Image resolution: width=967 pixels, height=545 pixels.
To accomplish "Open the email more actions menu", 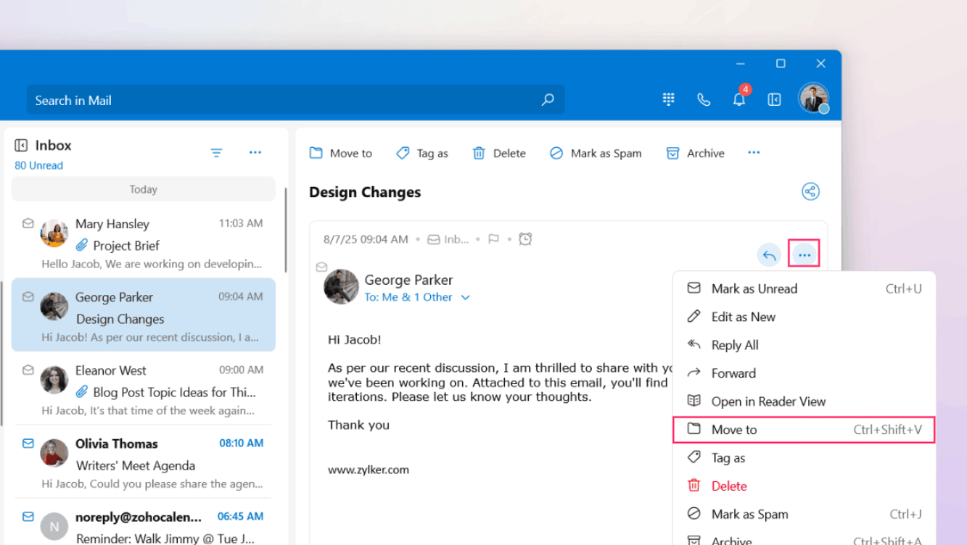I will point(804,255).
